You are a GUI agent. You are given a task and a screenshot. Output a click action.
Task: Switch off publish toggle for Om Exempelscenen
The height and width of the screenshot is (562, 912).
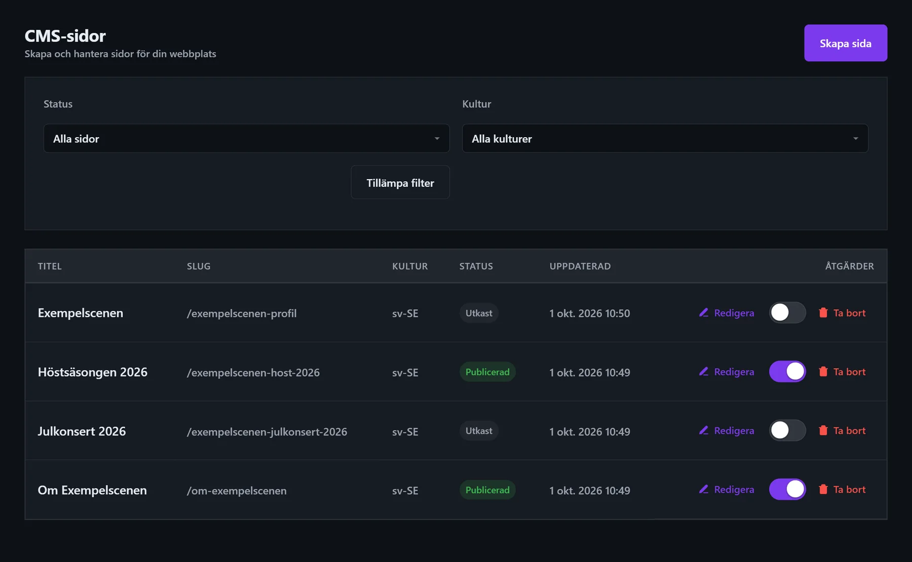click(x=787, y=490)
